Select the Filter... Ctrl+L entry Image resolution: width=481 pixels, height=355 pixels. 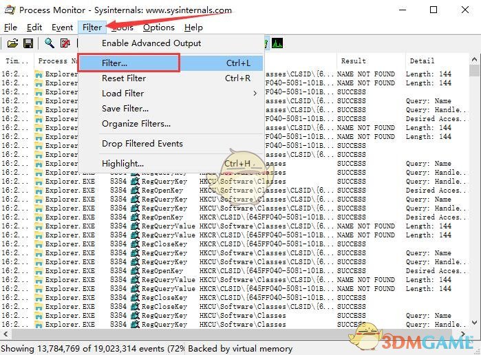(171, 63)
